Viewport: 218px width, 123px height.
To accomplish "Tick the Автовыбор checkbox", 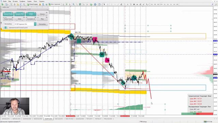I will [4, 24].
